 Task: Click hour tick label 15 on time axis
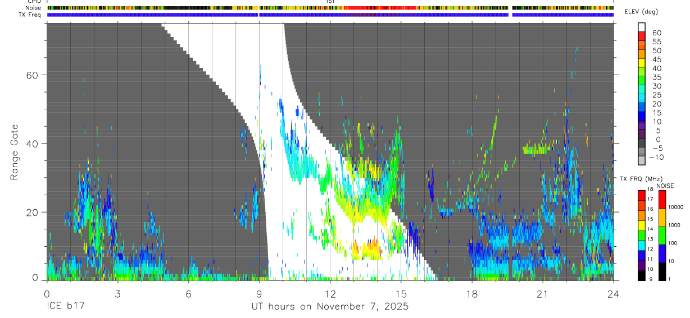tap(401, 294)
